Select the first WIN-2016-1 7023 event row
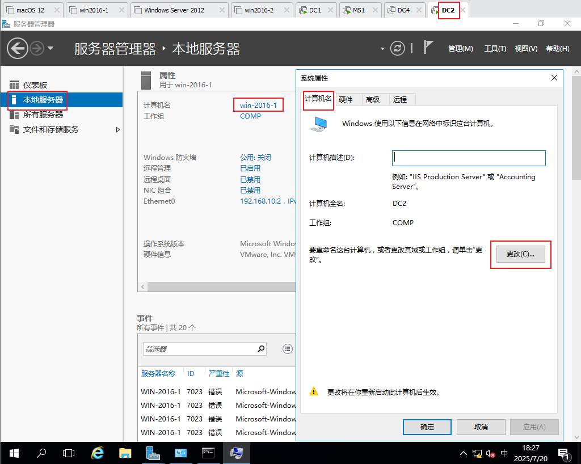 click(x=218, y=392)
